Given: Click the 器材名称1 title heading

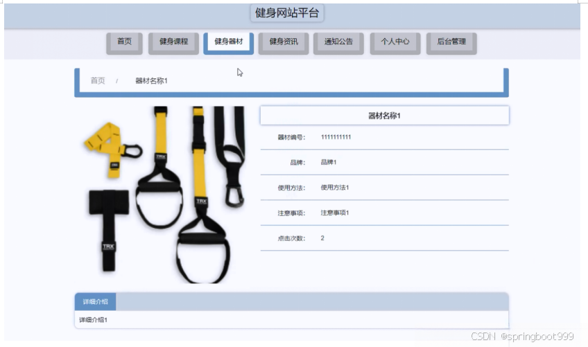Looking at the screenshot, I should [x=384, y=116].
